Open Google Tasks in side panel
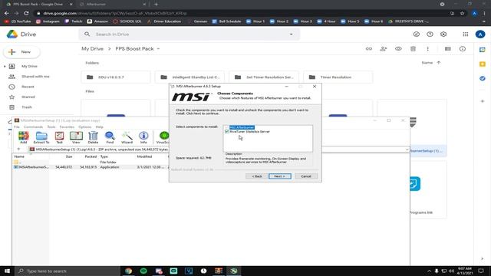 tap(483, 78)
